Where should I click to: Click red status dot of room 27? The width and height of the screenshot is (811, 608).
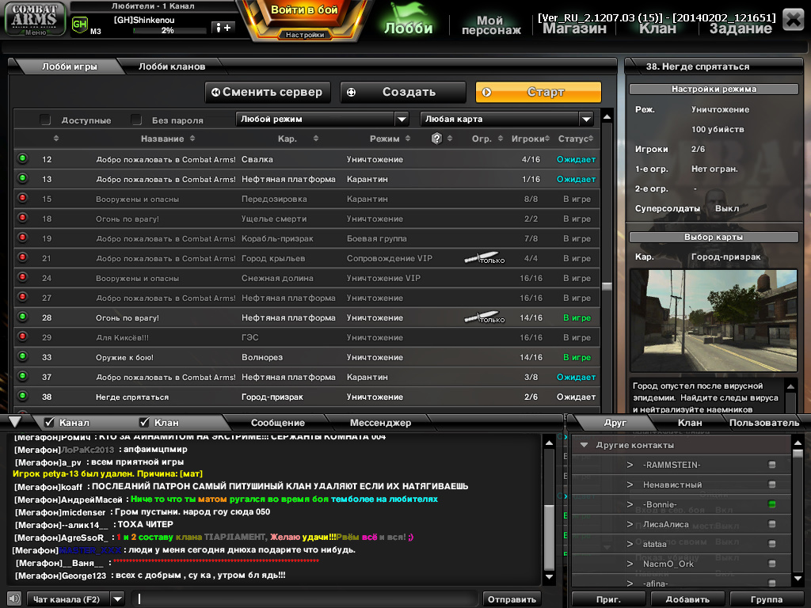click(23, 297)
